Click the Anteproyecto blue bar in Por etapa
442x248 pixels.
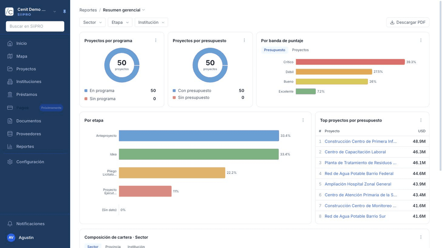[199, 136]
